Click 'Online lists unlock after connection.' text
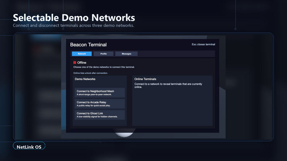Viewport: 287px width, 161px height. (x=91, y=73)
